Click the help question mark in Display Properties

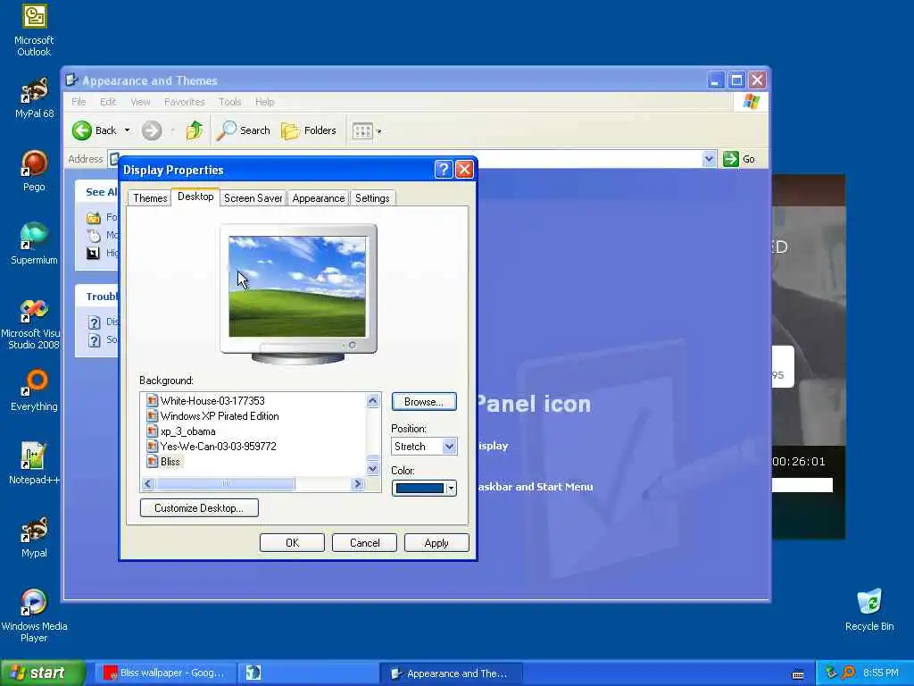pos(444,169)
